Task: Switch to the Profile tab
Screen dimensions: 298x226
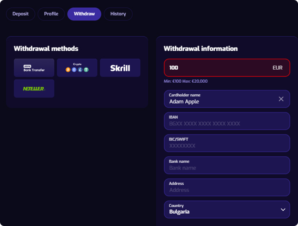Action: [x=51, y=14]
